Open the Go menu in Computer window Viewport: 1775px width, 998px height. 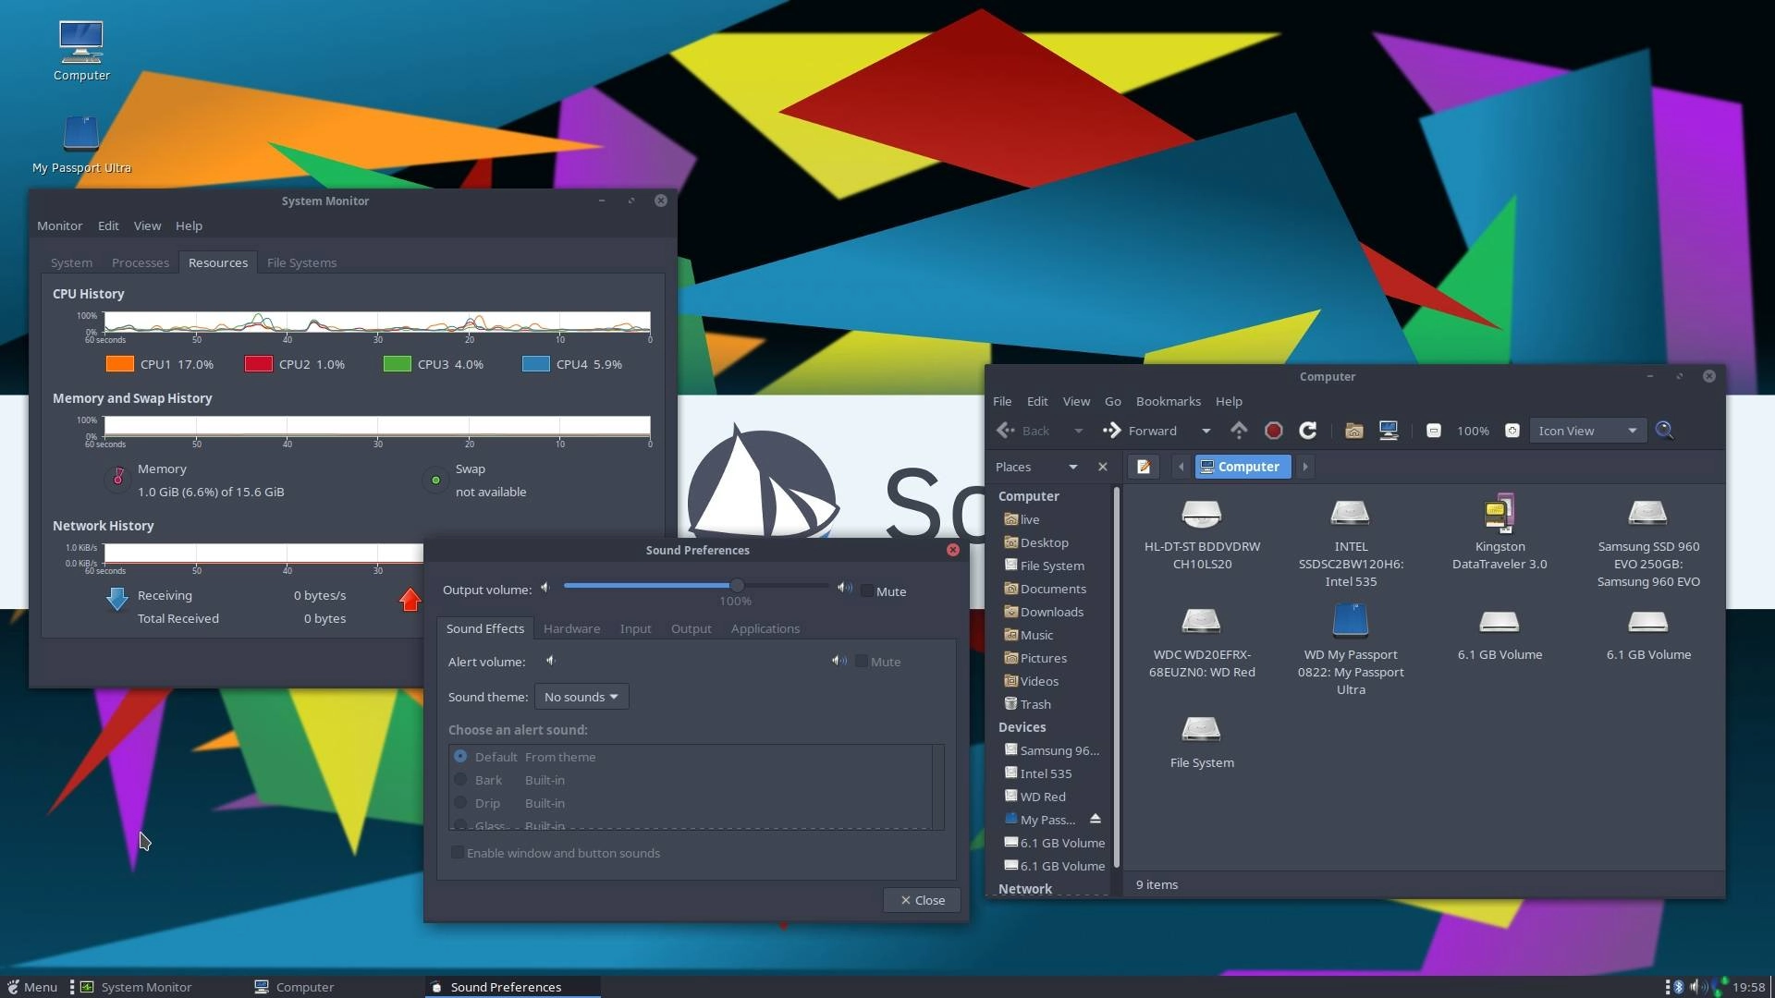(x=1112, y=401)
